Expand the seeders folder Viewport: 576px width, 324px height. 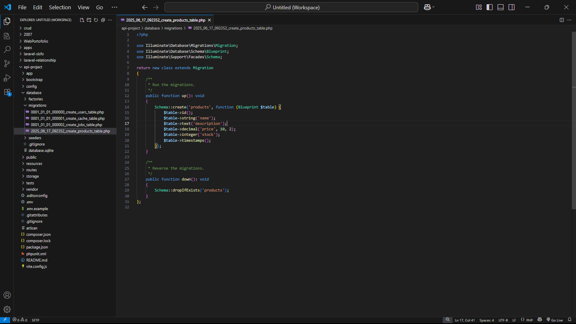coord(35,138)
